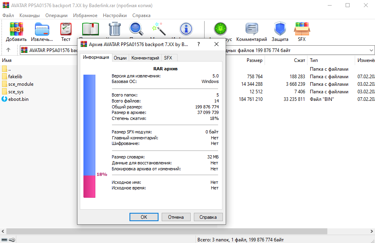The width and height of the screenshot is (375, 243).
Task: Open the Команды menu
Action: click(x=29, y=15)
